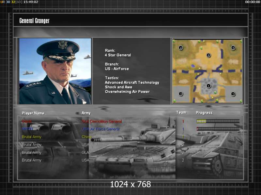Click General Granger's portrait image

coord(55,71)
